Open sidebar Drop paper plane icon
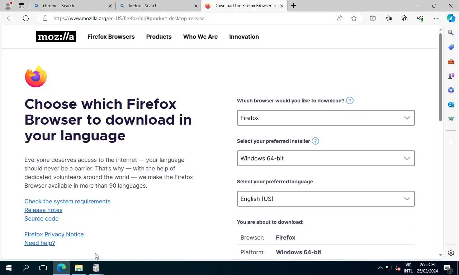The width and height of the screenshot is (459, 275). click(x=451, y=119)
